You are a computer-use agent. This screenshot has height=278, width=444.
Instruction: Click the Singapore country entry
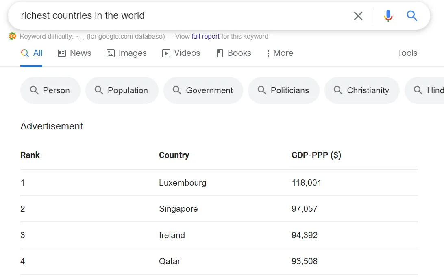[x=178, y=209]
